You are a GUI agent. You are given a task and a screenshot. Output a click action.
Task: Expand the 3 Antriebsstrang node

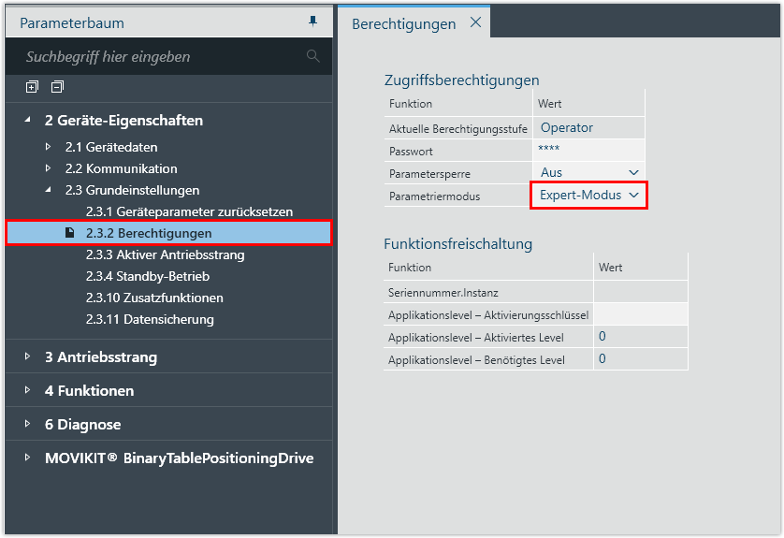click(x=27, y=356)
